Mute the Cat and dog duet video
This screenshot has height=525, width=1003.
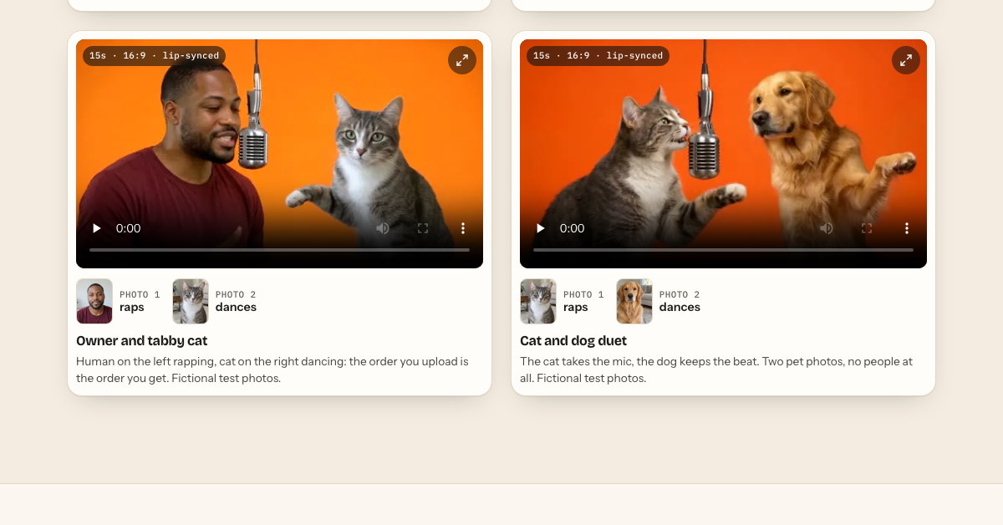click(827, 228)
